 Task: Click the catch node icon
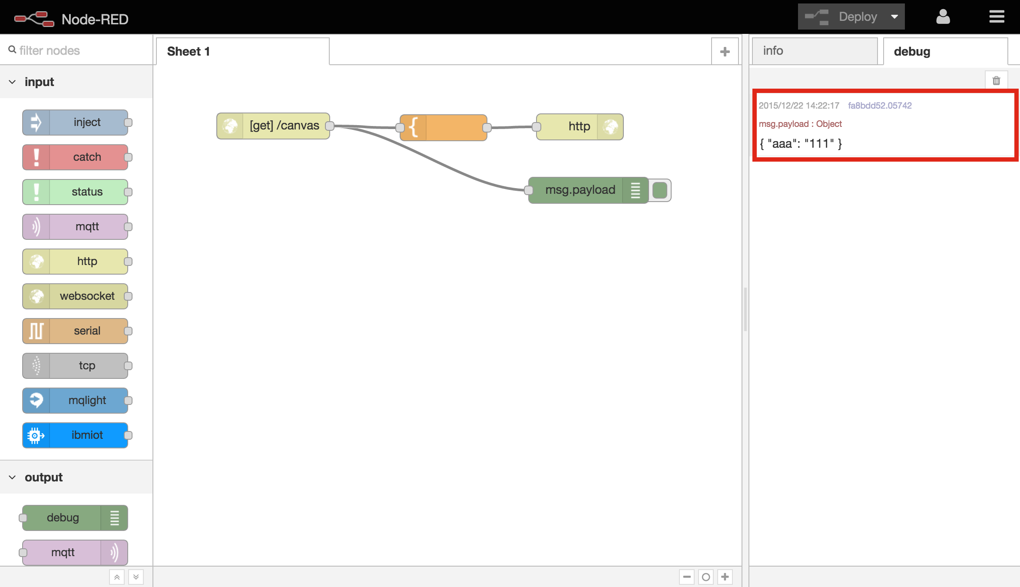(x=36, y=156)
